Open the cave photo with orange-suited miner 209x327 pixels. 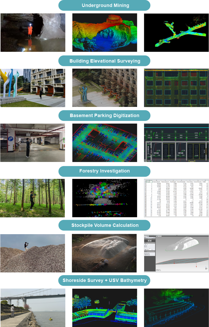33,33
